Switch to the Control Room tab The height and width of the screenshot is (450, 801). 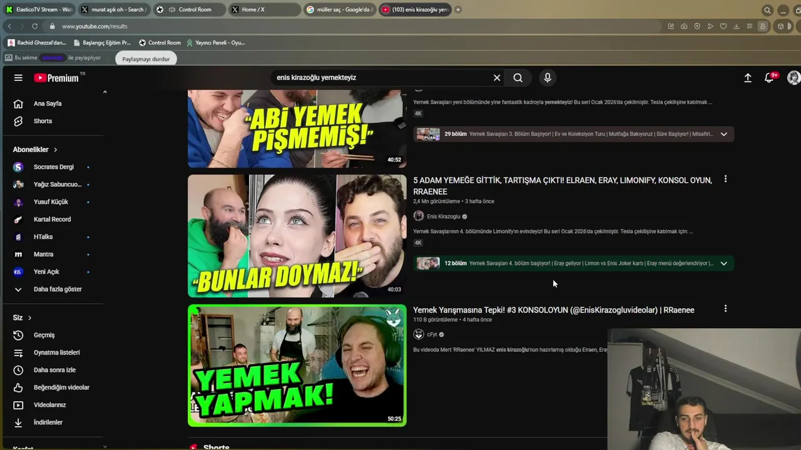click(189, 9)
